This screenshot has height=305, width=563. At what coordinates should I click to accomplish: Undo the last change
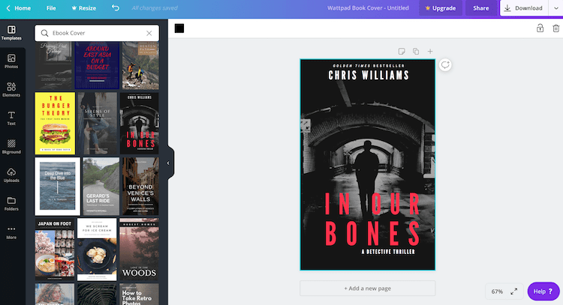(x=116, y=8)
